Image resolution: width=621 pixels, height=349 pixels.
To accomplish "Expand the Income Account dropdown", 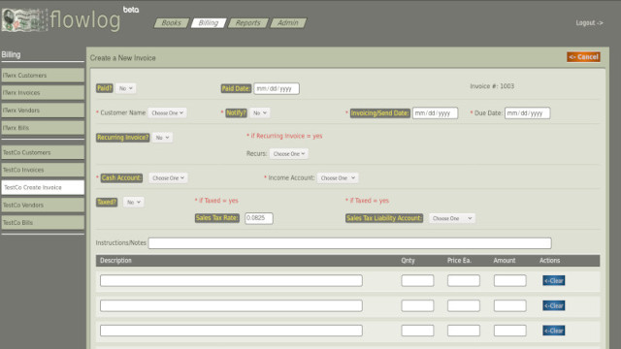I will coord(338,178).
